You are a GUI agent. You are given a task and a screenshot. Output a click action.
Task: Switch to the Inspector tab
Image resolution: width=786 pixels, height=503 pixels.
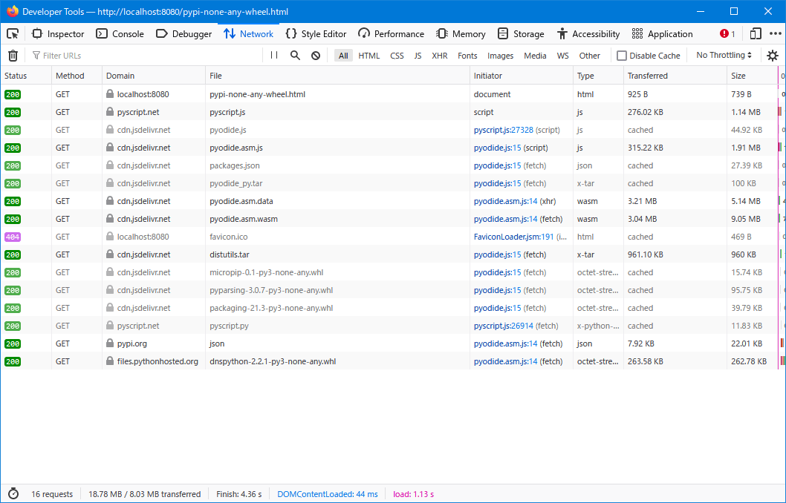pyautogui.click(x=58, y=34)
